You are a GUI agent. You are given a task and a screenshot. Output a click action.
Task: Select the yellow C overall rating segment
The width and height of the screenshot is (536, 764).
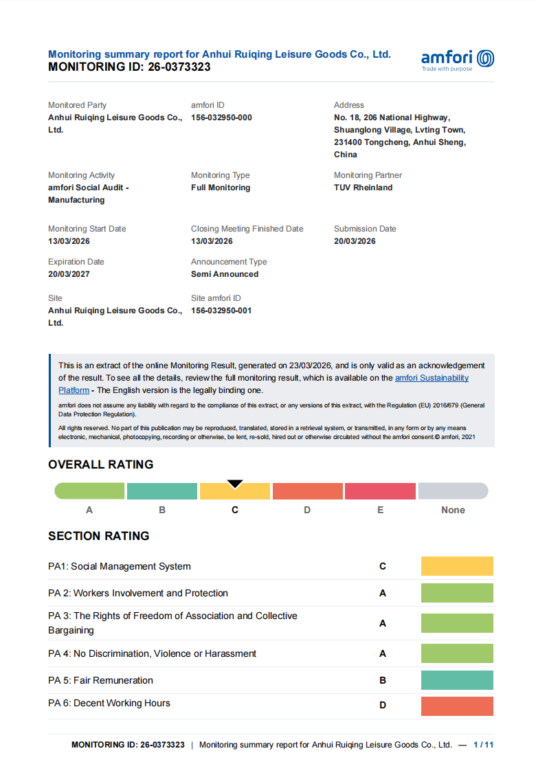point(235,491)
